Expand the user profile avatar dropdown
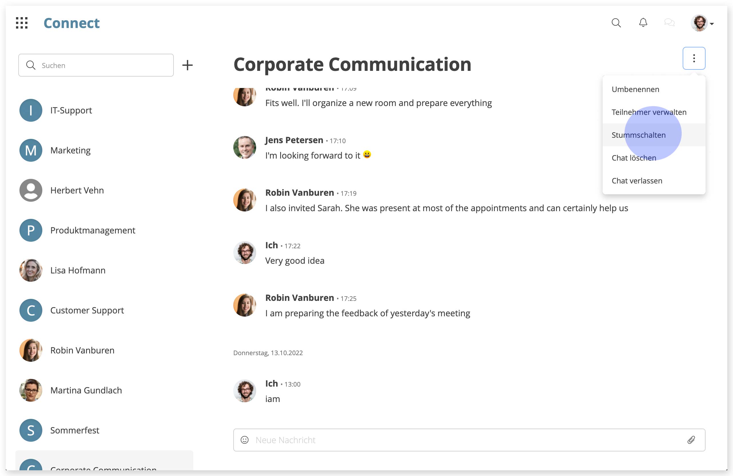 702,23
